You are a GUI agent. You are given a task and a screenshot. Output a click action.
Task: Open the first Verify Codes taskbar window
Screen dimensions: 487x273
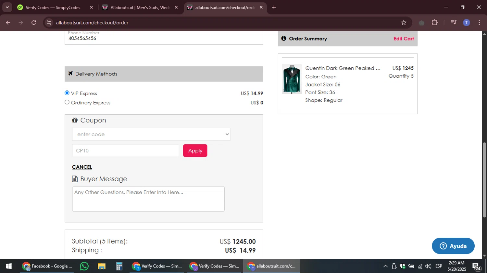point(157,266)
